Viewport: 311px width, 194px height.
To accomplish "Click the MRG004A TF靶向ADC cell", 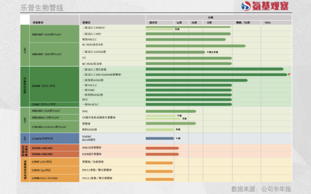I will click(54, 117).
